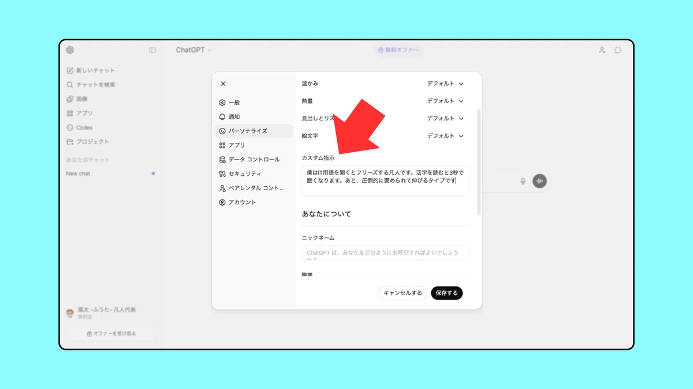Click the add people icon at top right
Screen dimensions: 693x389
click(x=602, y=50)
